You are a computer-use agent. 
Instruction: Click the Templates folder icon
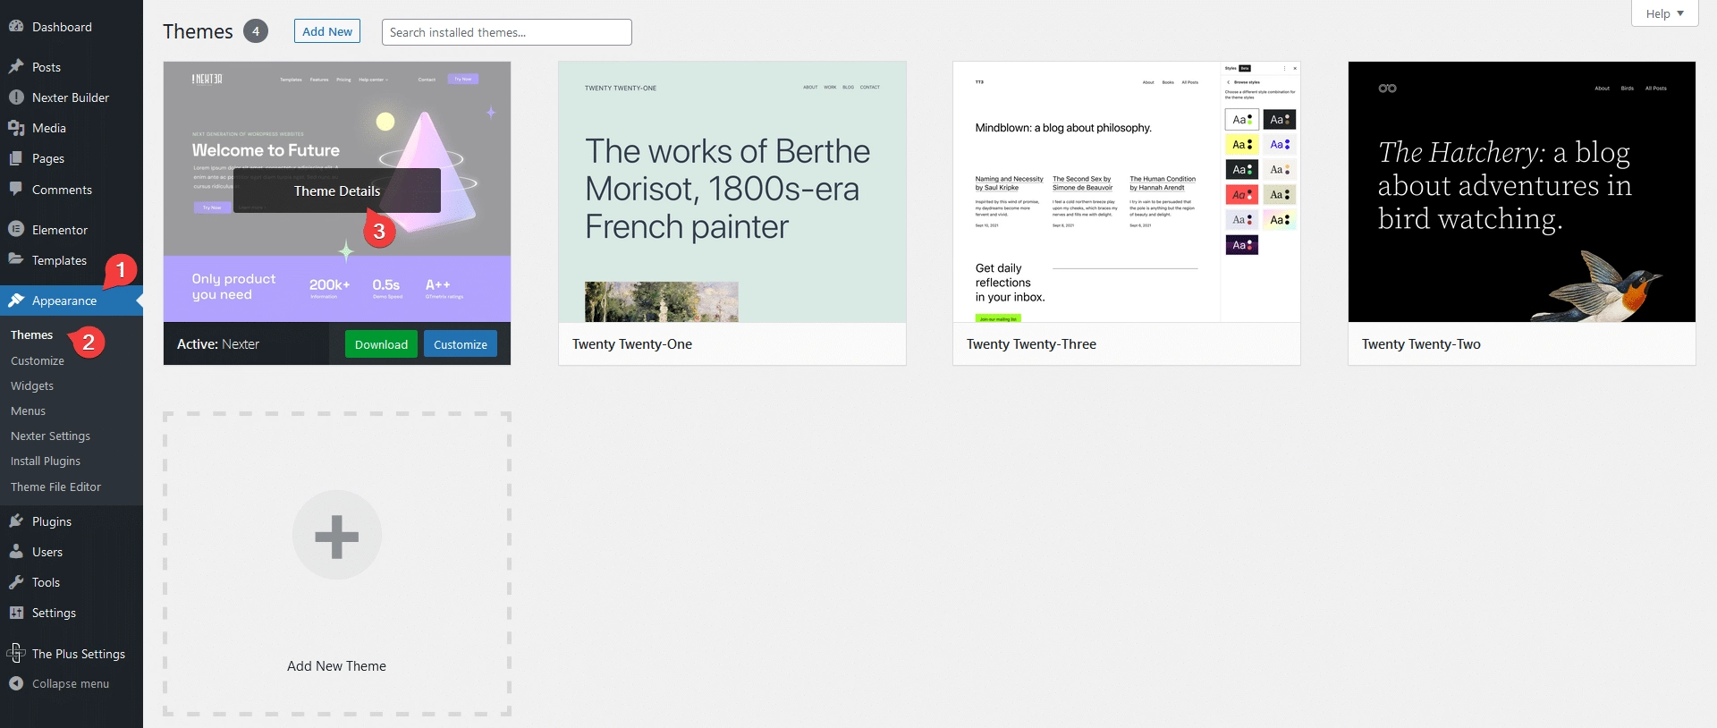tap(16, 260)
